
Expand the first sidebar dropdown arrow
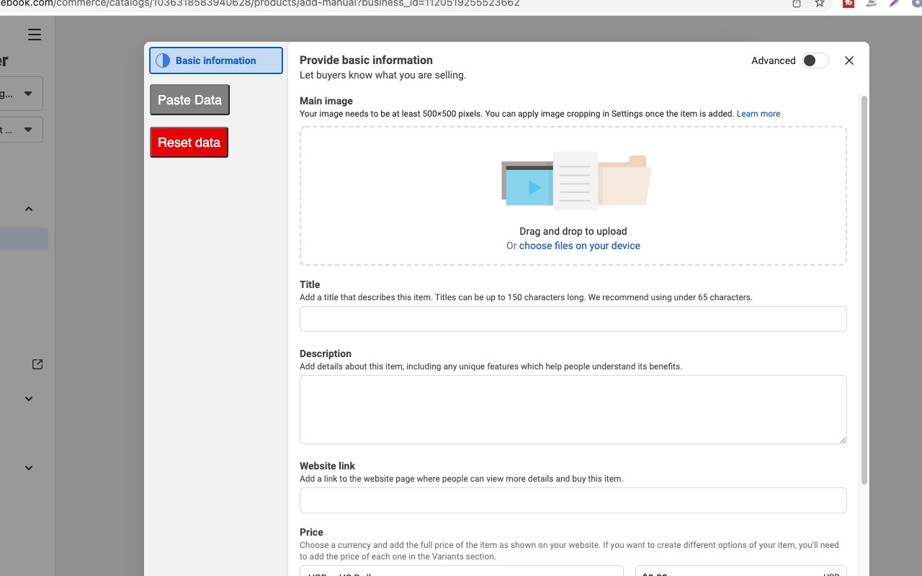28,94
